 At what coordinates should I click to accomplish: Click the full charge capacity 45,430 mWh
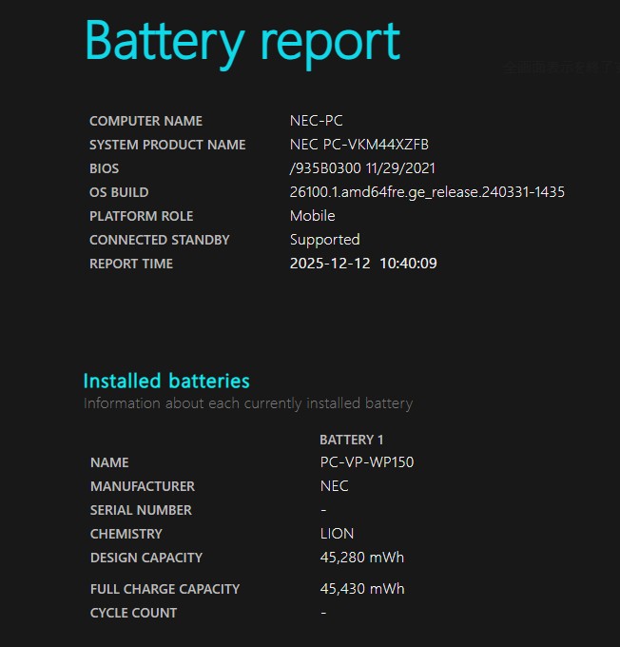(x=362, y=589)
